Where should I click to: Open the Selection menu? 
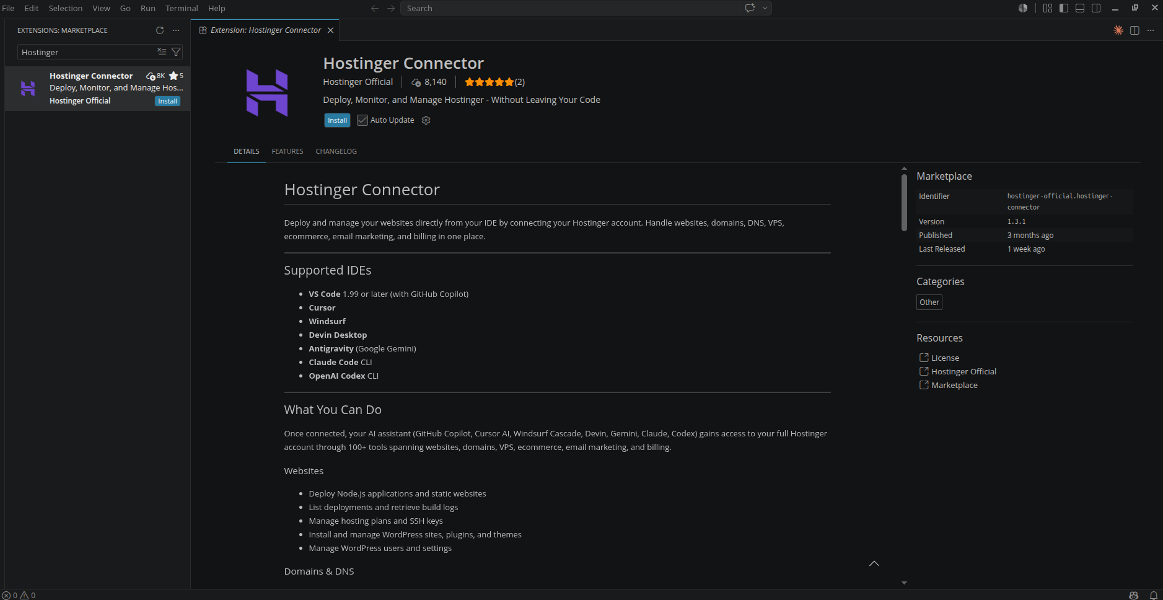tap(66, 8)
